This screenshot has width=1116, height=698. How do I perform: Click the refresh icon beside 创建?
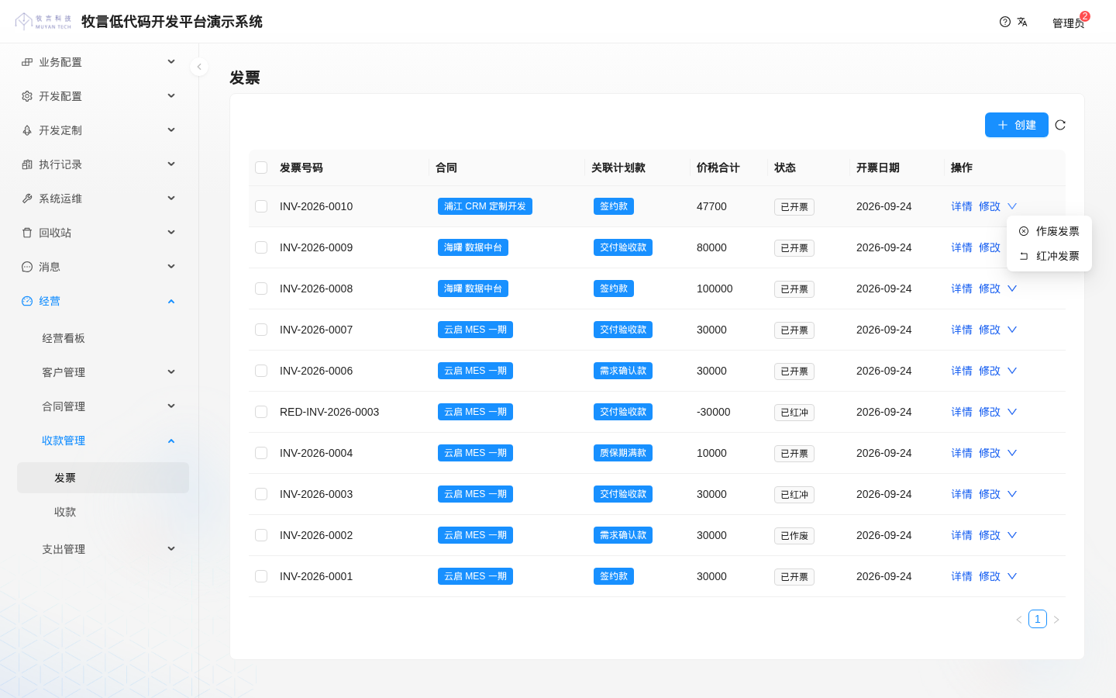click(x=1060, y=125)
